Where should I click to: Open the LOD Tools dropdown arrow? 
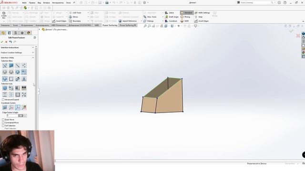(x=88, y=13)
